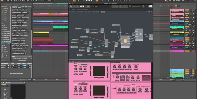Screen dimensions: 197x99
Task: Open Sidechain No Input dropdown
Action: pos(5,86)
